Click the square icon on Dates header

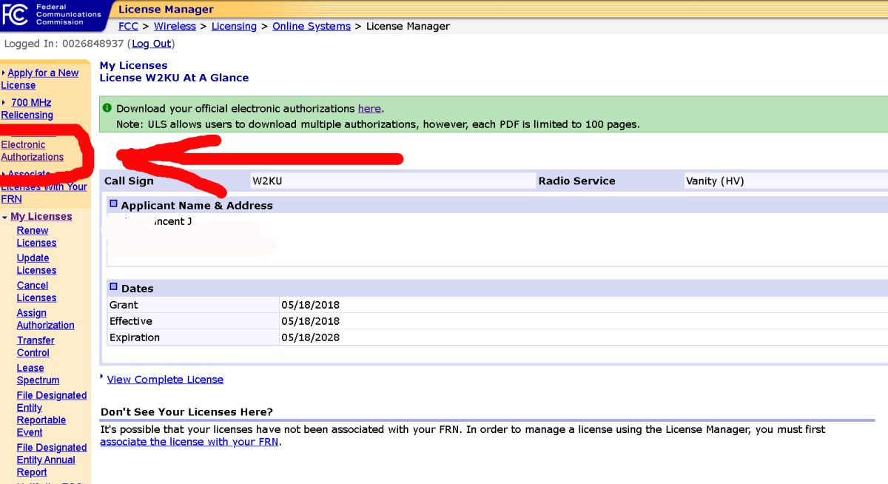(113, 287)
